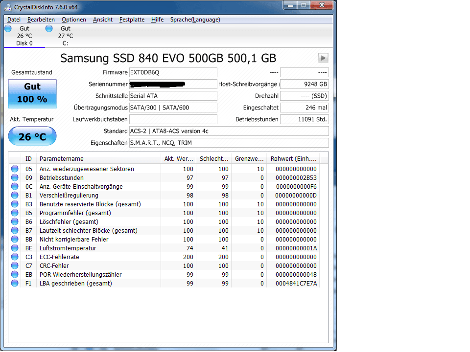
Task: Click raw value 00000000001A
Action: click(x=296, y=248)
